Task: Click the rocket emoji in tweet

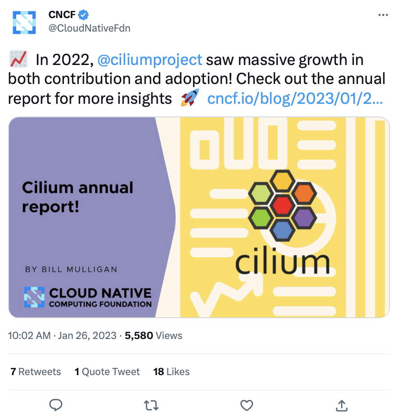Action: pos(190,98)
